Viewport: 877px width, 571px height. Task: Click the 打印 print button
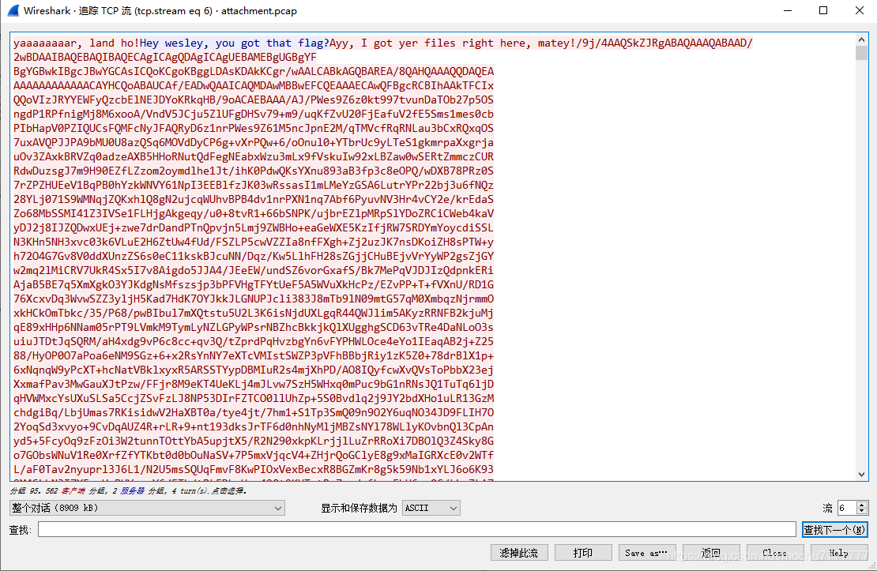583,553
